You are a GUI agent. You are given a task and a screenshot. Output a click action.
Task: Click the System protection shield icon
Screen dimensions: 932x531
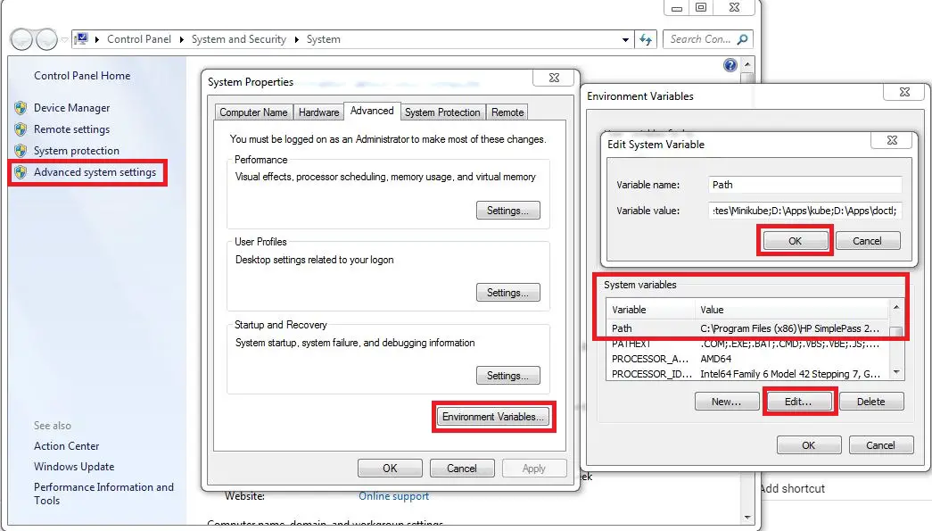point(20,150)
